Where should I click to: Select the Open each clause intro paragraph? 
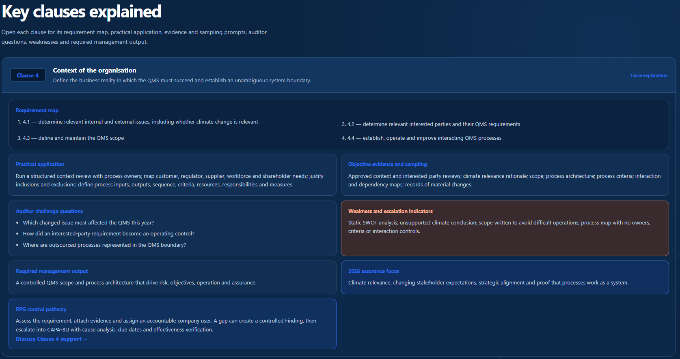pyautogui.click(x=134, y=37)
